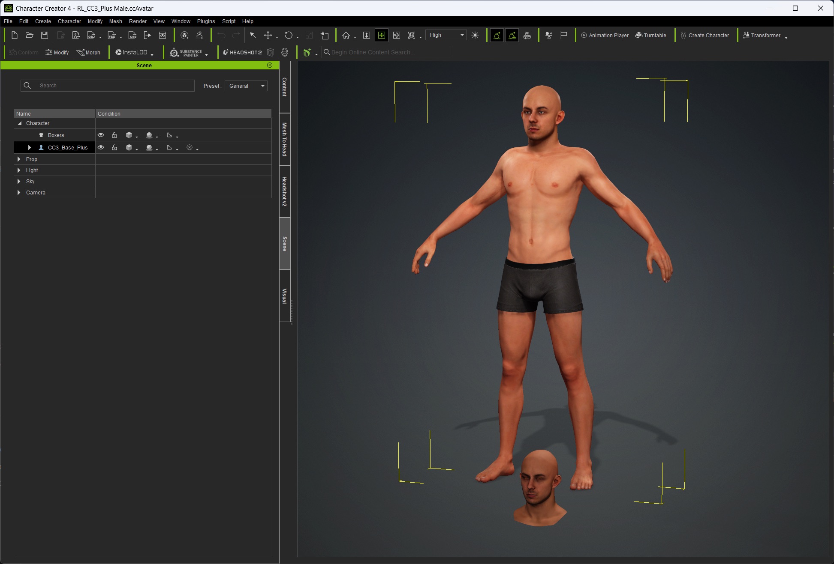The image size is (834, 564).
Task: Click the FBX export icon
Action: tap(112, 35)
